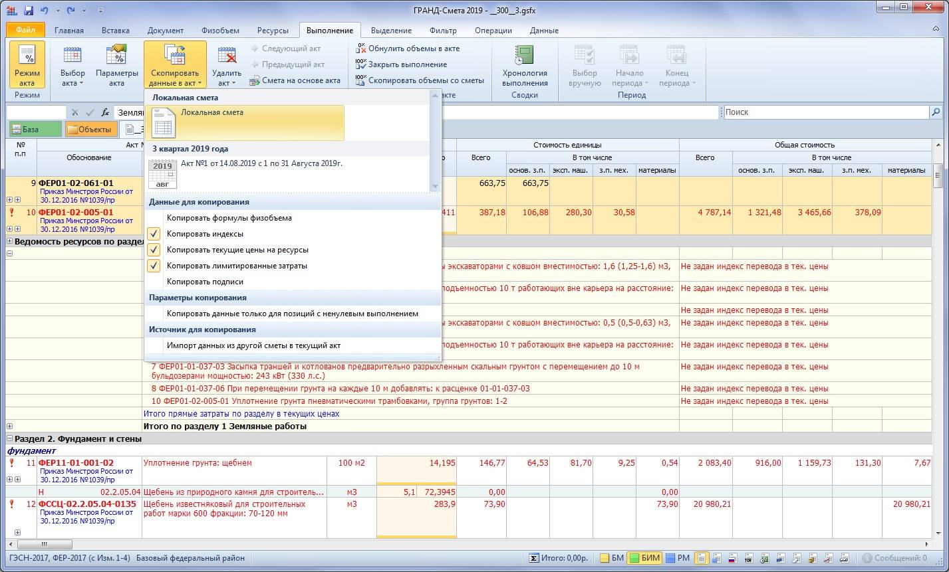Click the warning mark on row 10
The width and height of the screenshot is (949, 572).
11,213
